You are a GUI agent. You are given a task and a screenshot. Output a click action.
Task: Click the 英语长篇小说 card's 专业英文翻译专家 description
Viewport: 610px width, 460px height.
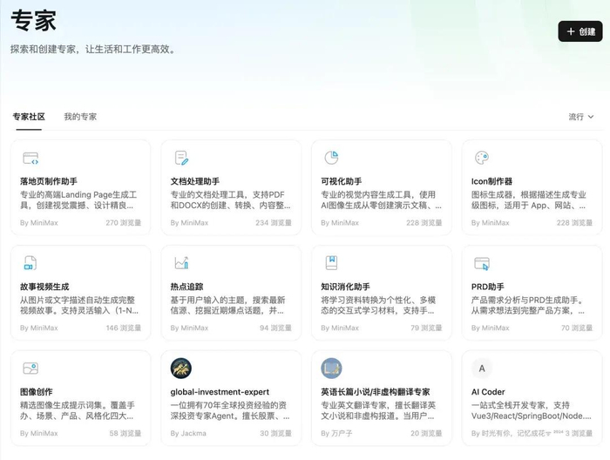[378, 410]
